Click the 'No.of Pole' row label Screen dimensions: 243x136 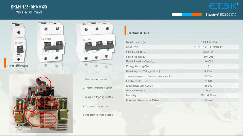(x=132, y=47)
